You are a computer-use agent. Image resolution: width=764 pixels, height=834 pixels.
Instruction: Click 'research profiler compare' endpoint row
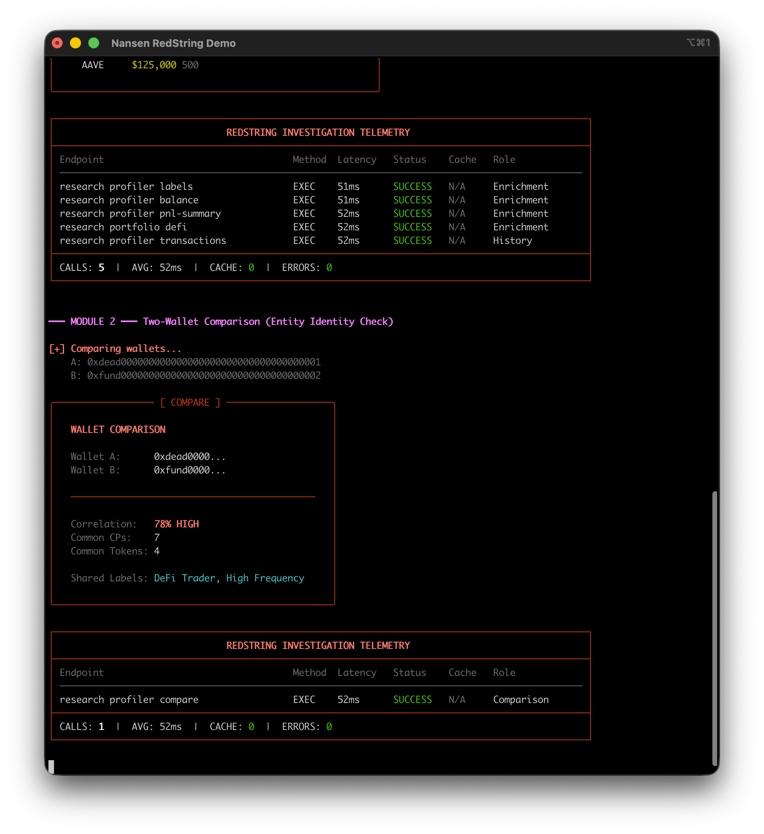(x=320, y=699)
